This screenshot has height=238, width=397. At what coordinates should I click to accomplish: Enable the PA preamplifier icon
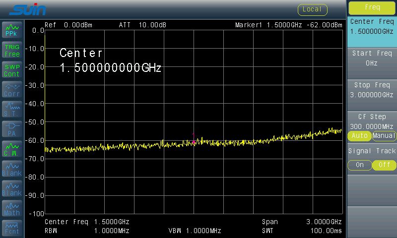12,129
